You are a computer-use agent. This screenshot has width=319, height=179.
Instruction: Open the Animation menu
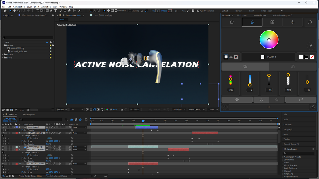(46, 7)
